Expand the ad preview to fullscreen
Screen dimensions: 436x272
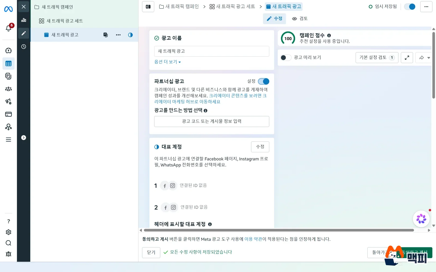(x=407, y=58)
